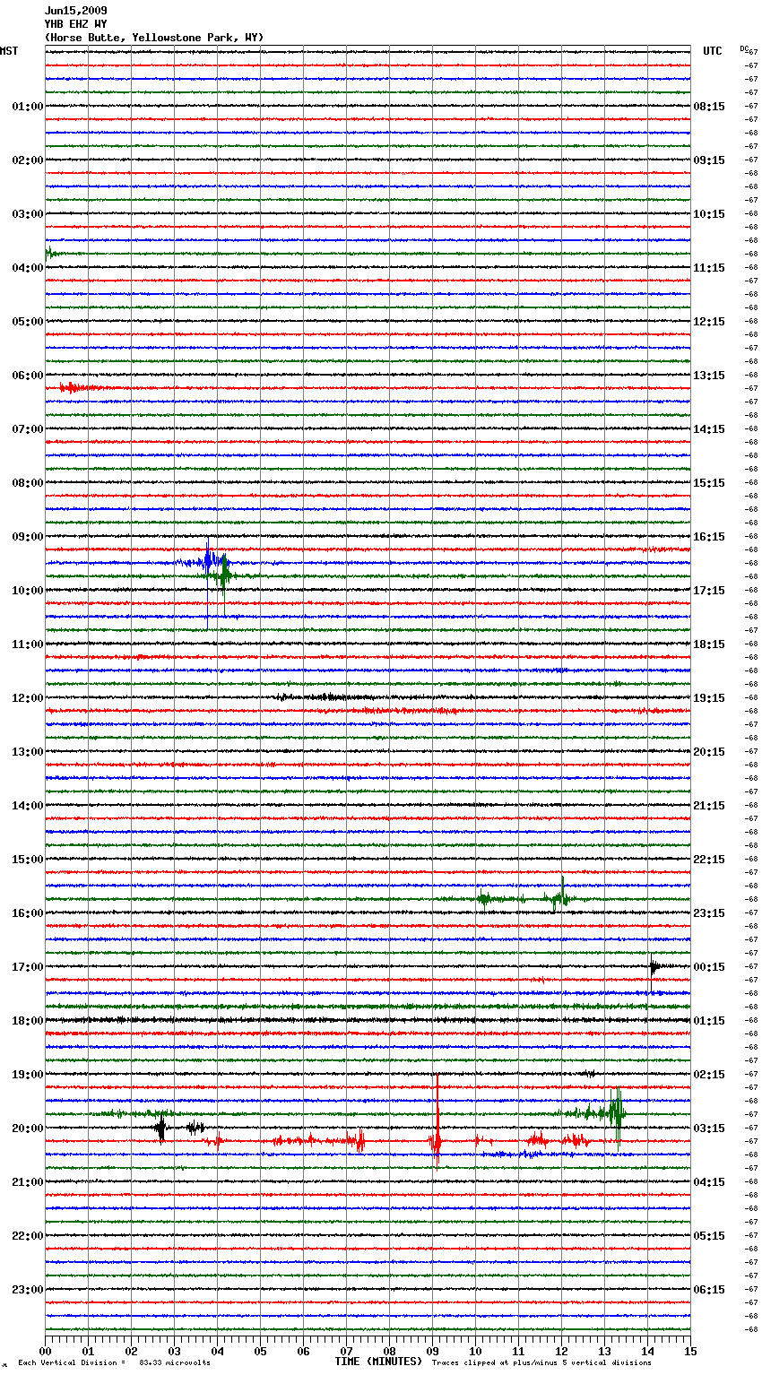Click the Traces clipped at plus/minus 5 divisions note

tap(541, 1362)
